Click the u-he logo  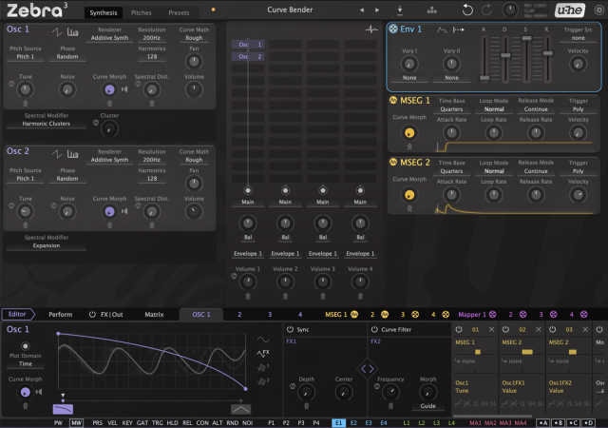click(x=570, y=10)
